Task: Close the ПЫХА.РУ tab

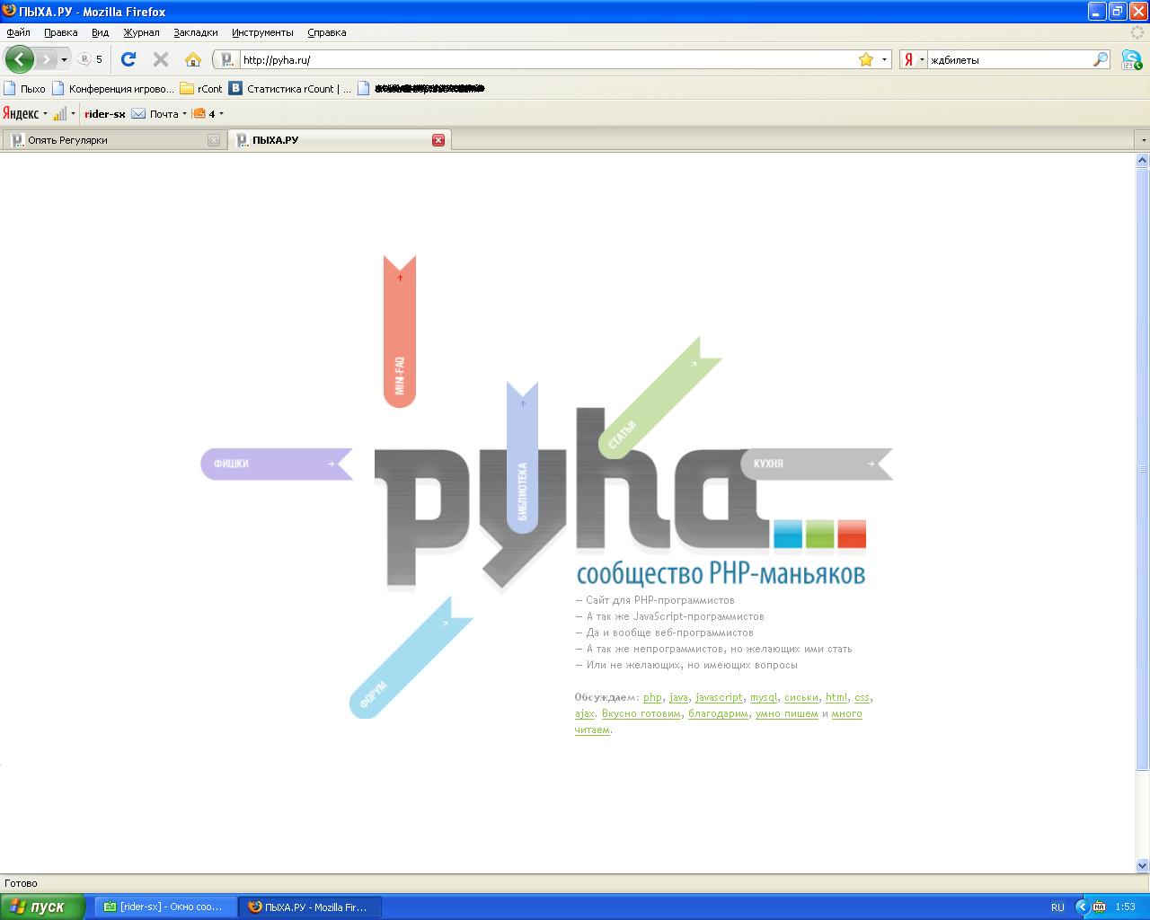Action: click(438, 140)
